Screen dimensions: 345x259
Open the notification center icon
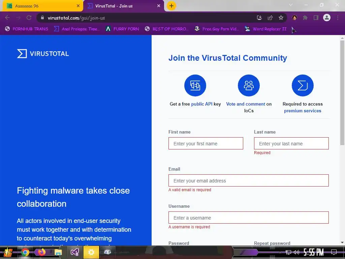(x=334, y=252)
